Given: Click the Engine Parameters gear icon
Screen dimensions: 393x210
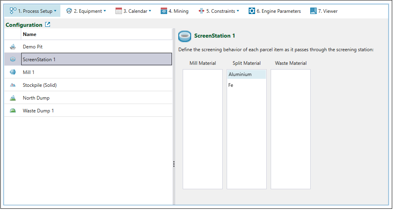Looking at the screenshot, I should pyautogui.click(x=251, y=11).
